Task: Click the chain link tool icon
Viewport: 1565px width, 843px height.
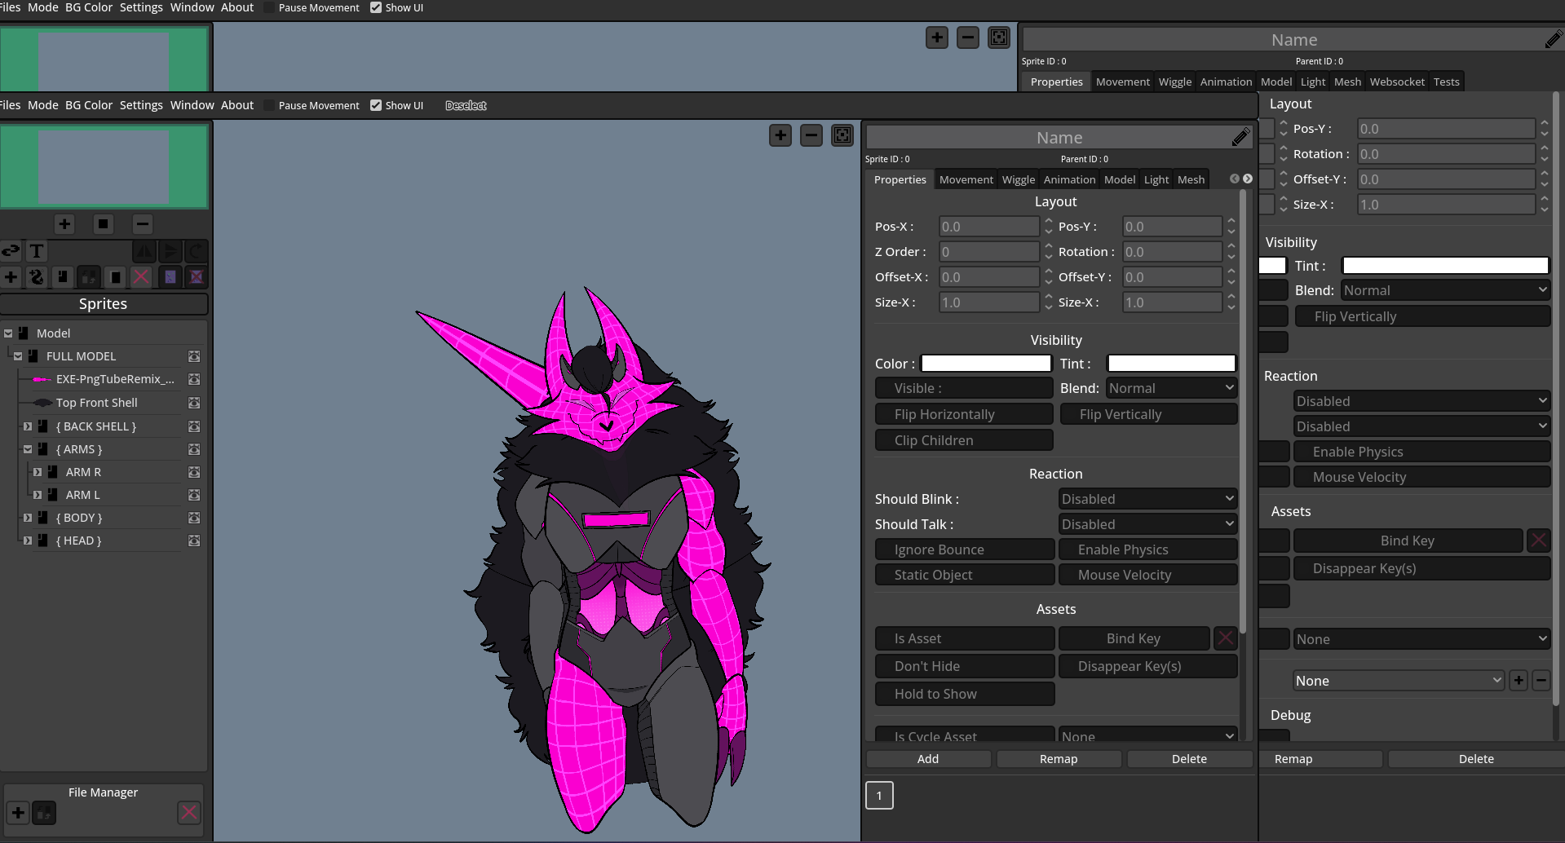Action: pyautogui.click(x=11, y=251)
